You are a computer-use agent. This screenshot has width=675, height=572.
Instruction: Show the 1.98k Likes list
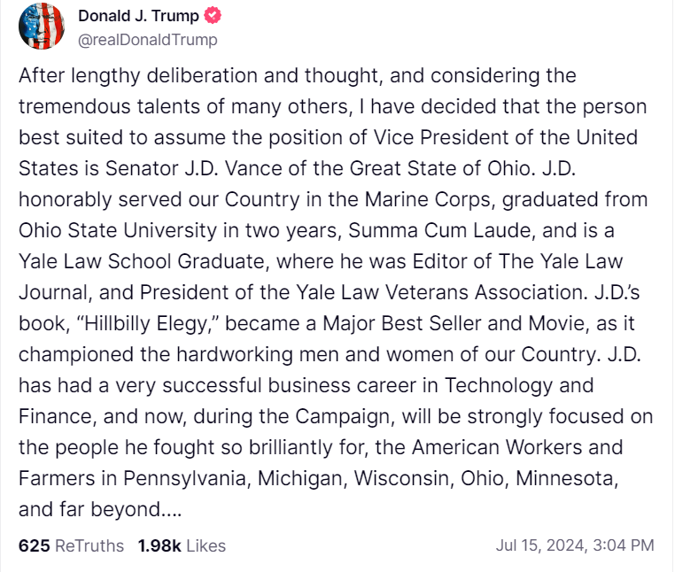click(182, 545)
